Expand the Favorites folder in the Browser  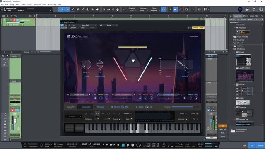[234, 40]
